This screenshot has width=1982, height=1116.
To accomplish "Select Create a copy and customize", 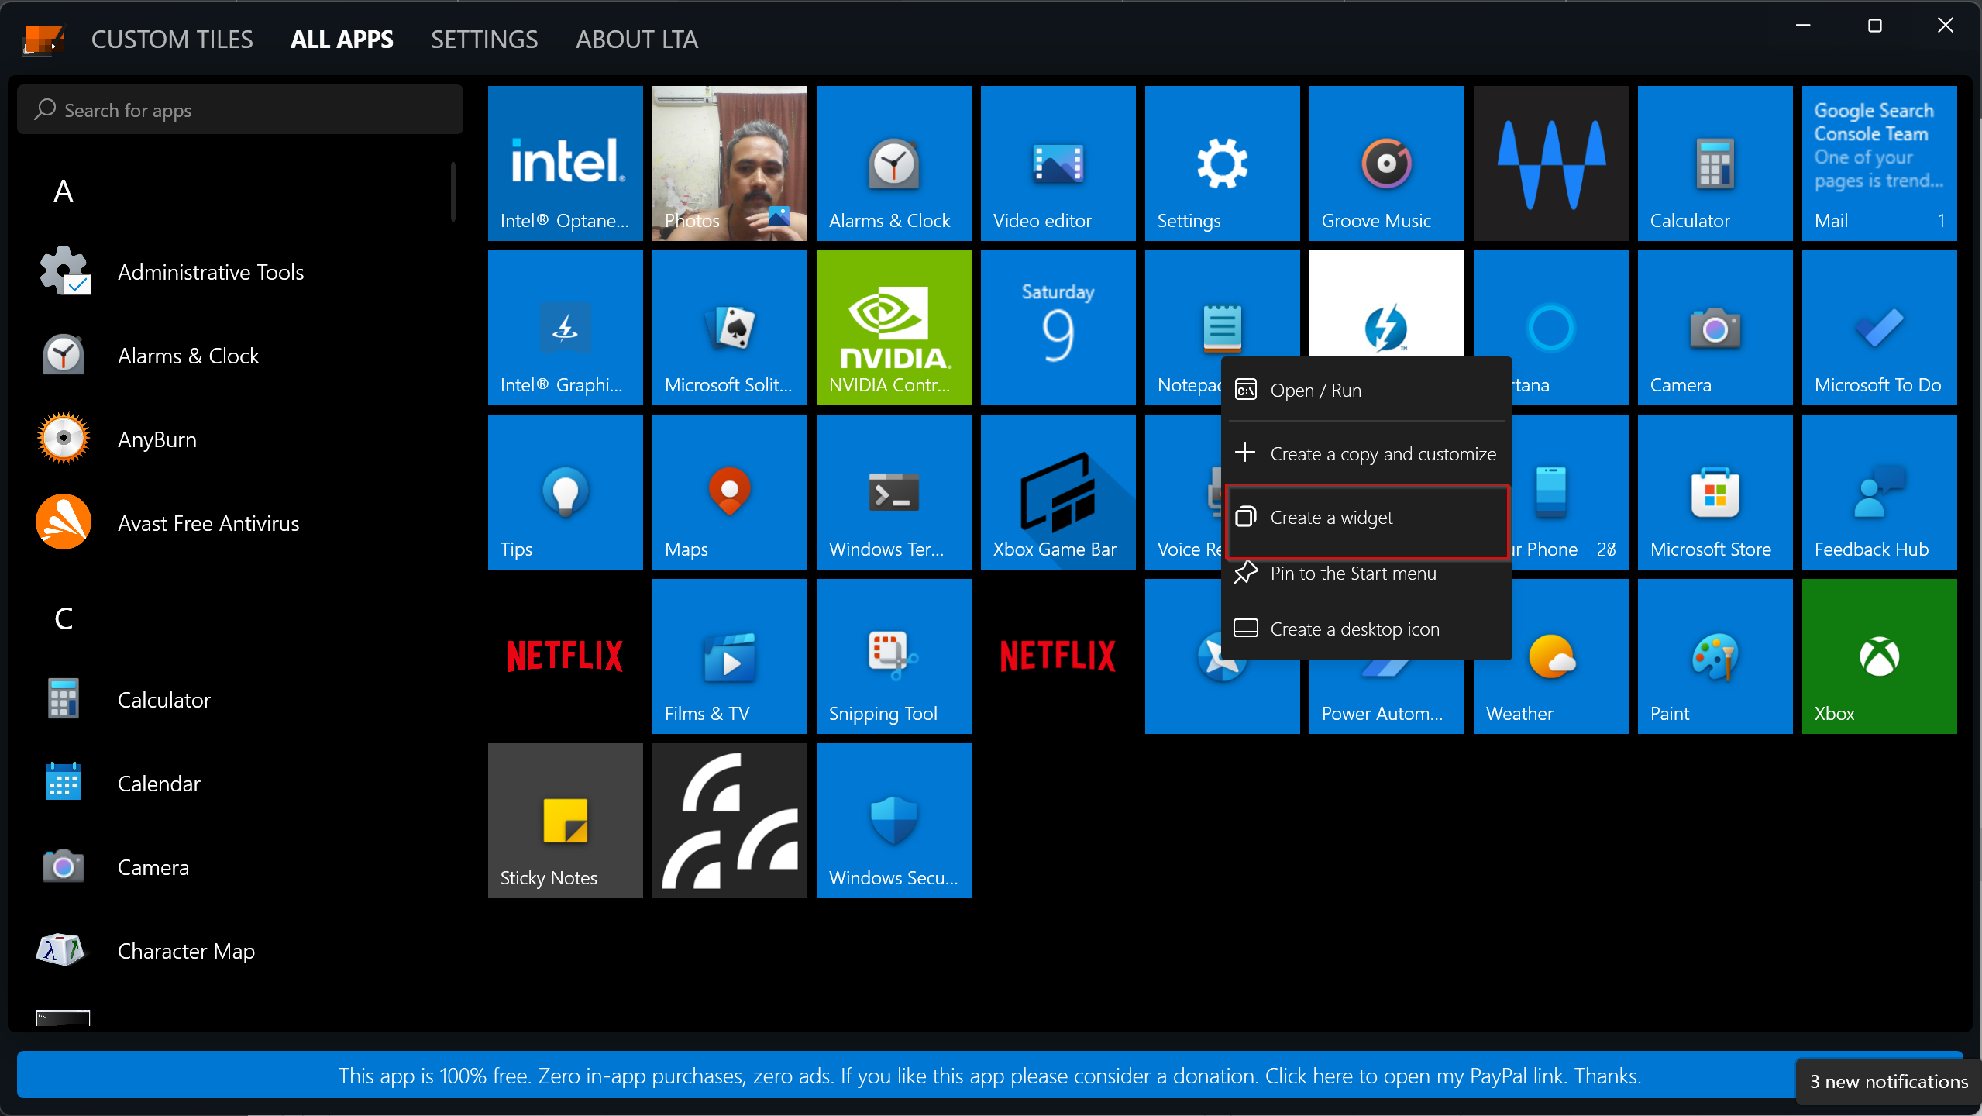I will pos(1367,453).
